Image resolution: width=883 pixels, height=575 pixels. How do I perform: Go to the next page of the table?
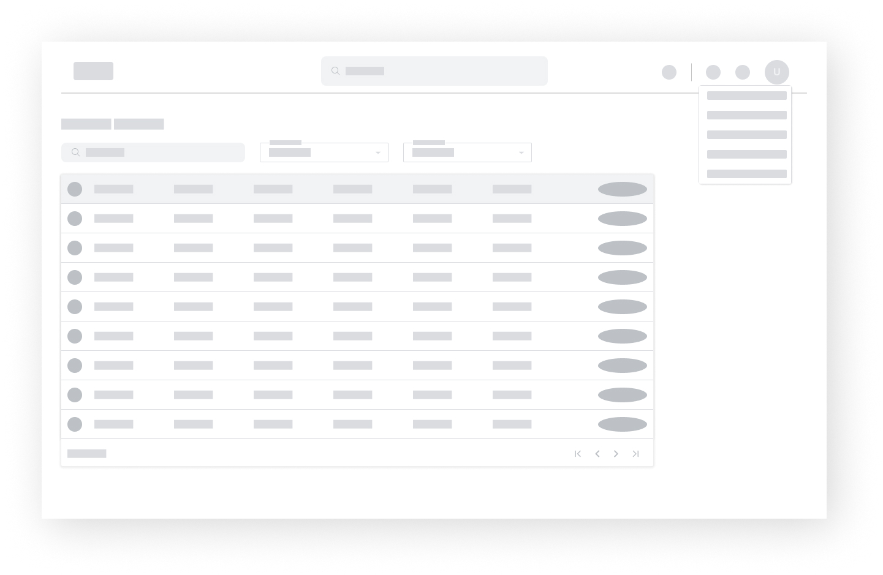tap(616, 454)
